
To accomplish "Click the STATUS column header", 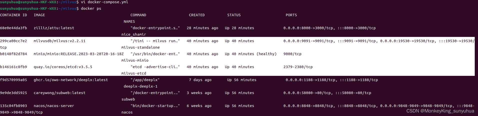I will click(x=234, y=15).
